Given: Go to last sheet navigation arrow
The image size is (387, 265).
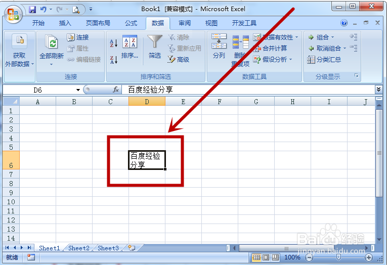Looking at the screenshot, I should 29,247.
